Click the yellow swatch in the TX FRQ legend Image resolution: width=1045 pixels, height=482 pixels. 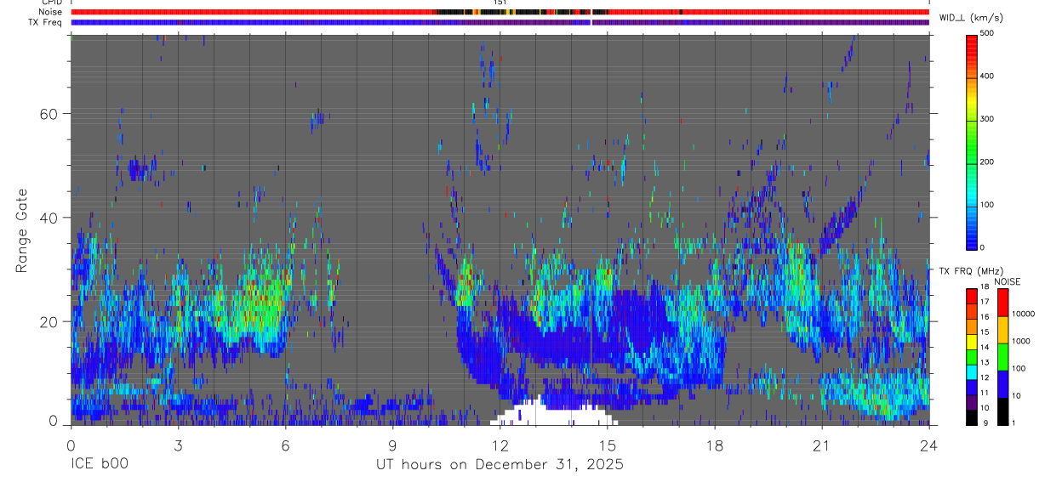[973, 342]
